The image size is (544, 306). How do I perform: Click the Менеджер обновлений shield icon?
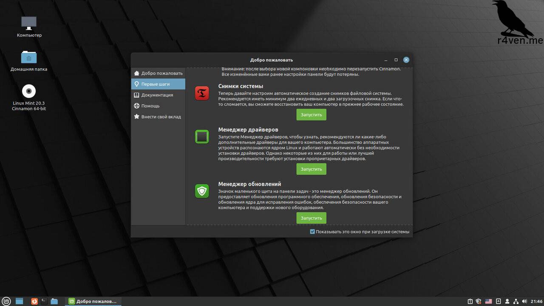click(202, 191)
